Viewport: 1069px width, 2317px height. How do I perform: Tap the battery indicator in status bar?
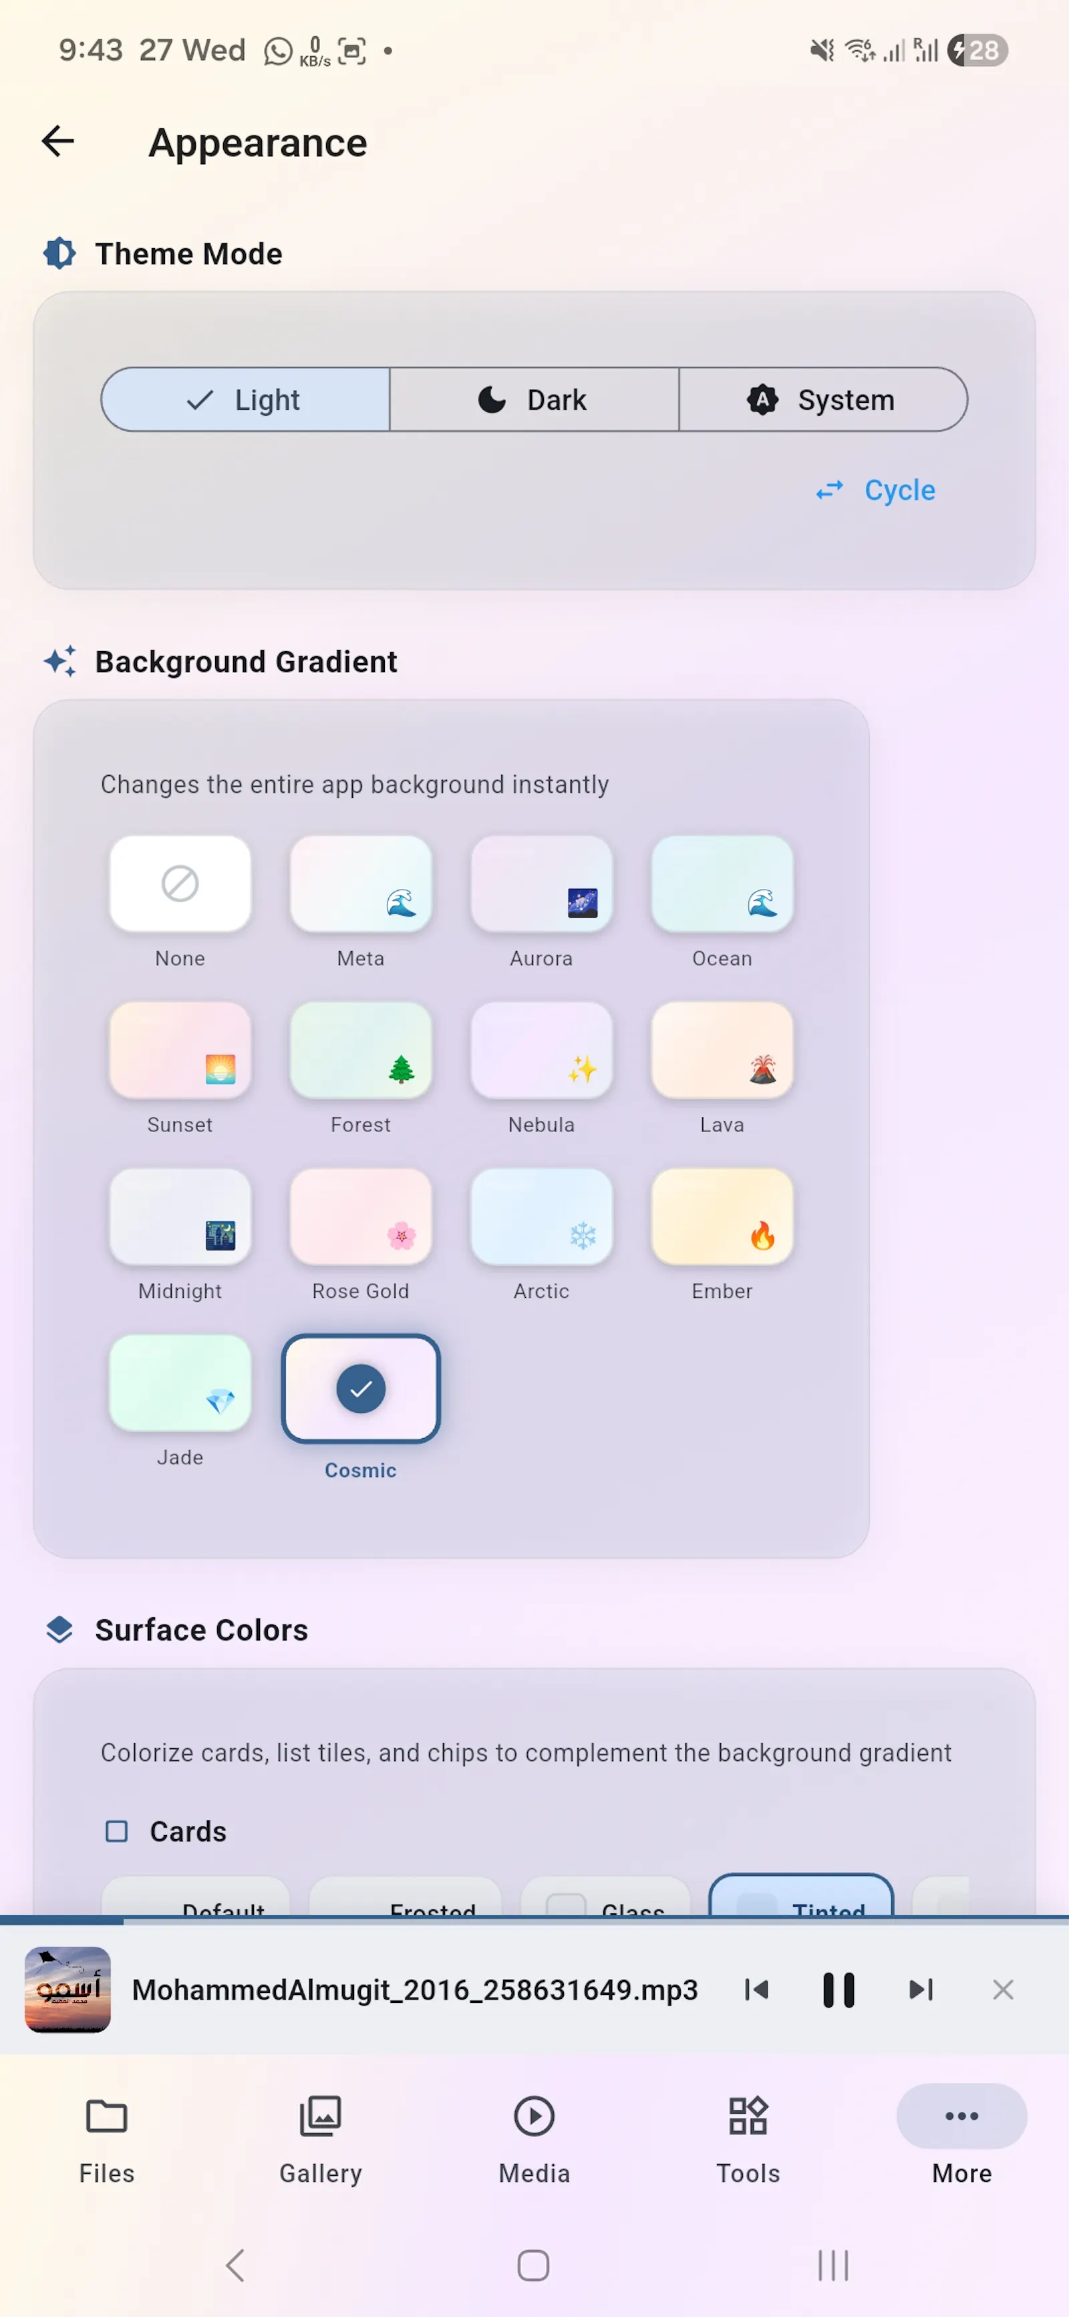(977, 50)
